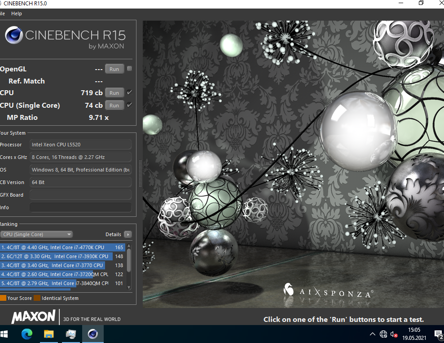Select ranking entry Intel Core i7-3930K
This screenshot has width=444, height=343.
click(62, 256)
